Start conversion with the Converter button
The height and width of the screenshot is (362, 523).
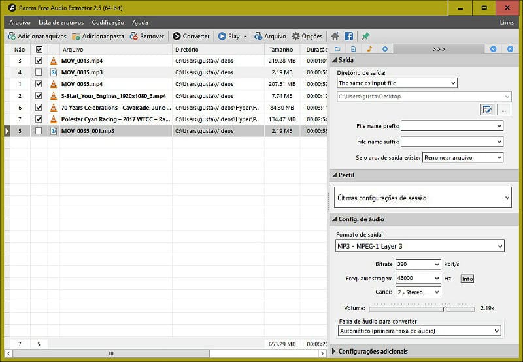(x=191, y=37)
